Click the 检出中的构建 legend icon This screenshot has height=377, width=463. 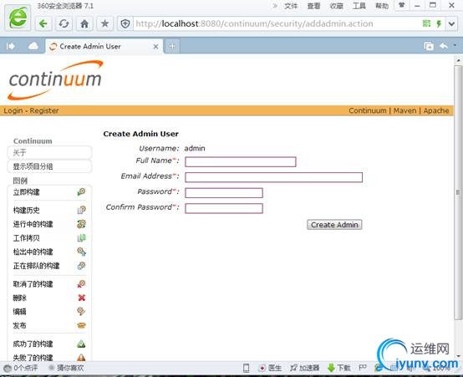point(81,252)
